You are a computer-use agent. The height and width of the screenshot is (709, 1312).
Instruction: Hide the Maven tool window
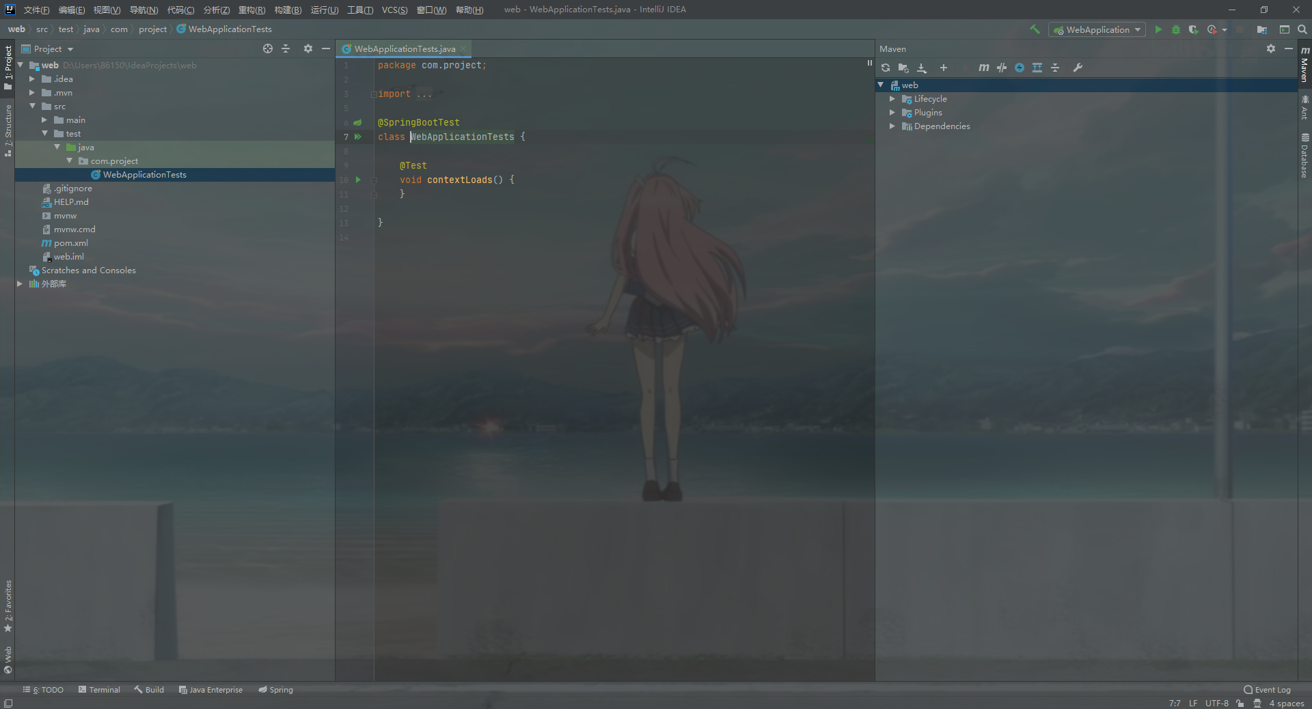(x=1289, y=48)
